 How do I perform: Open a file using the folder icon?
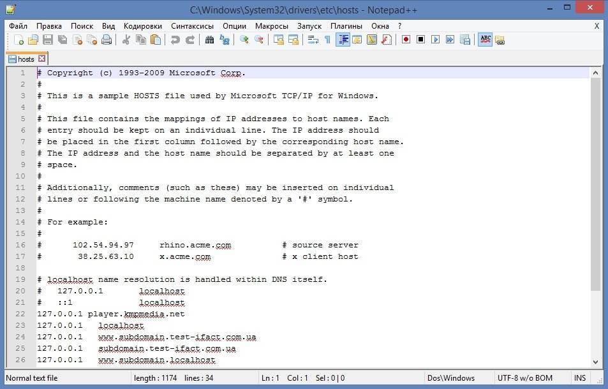[x=33, y=40]
